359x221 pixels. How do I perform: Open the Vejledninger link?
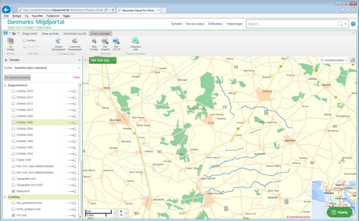pos(234,24)
